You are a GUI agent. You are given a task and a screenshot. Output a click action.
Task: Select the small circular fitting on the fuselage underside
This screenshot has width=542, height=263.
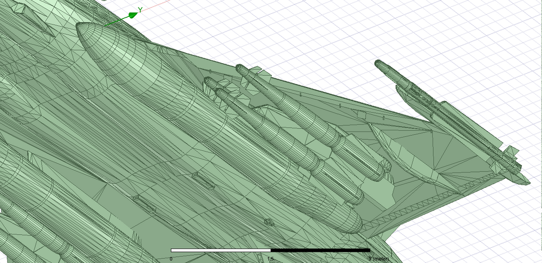pyautogui.click(x=269, y=222)
